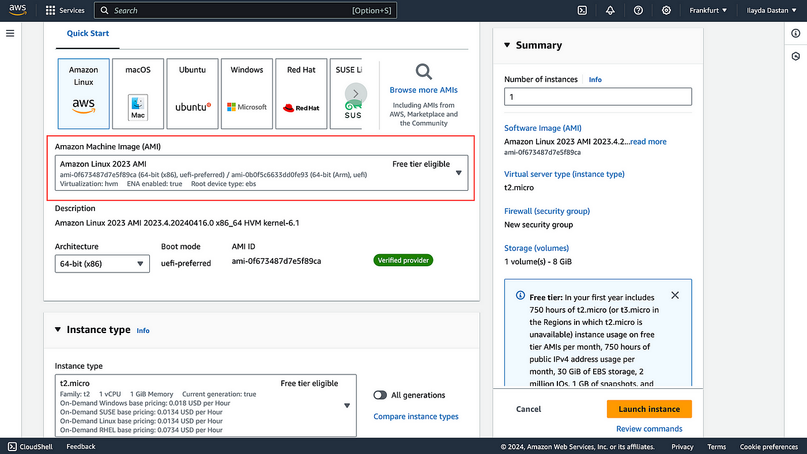Open the hexagon tutorials icon at right edge

796,56
